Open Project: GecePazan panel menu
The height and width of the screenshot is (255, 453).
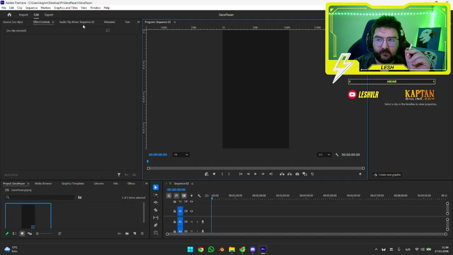28,183
